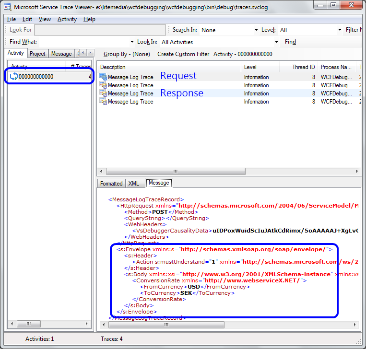Viewport: 366px width, 349px height.
Task: Select the second Message Log Trace row text
Action: coord(130,85)
